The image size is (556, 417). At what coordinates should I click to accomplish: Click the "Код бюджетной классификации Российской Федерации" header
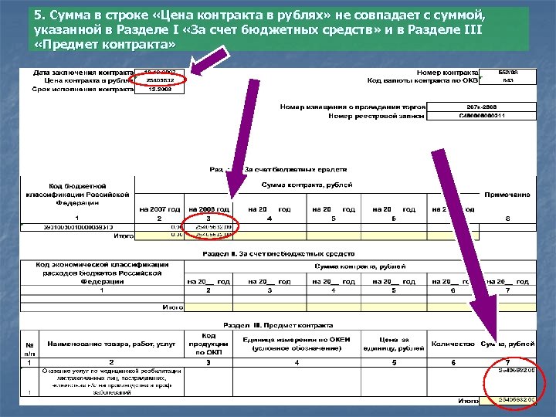(x=77, y=195)
